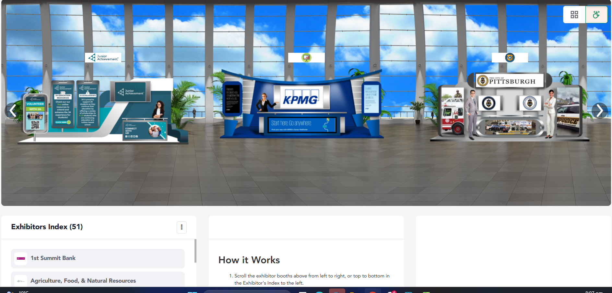Image resolution: width=612 pixels, height=293 pixels.
Task: Open the 'Start here. Go anywhere' KPMG desk screen
Action: click(302, 125)
